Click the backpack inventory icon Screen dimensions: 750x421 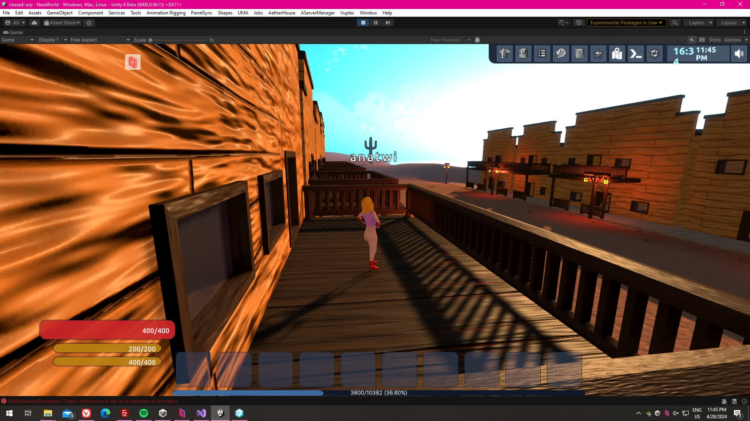(523, 54)
